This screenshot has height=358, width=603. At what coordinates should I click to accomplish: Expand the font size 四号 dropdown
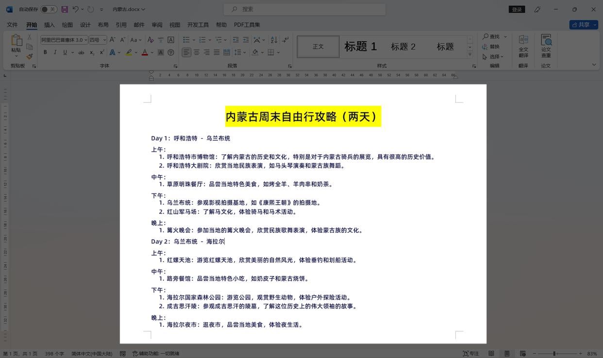pos(104,40)
